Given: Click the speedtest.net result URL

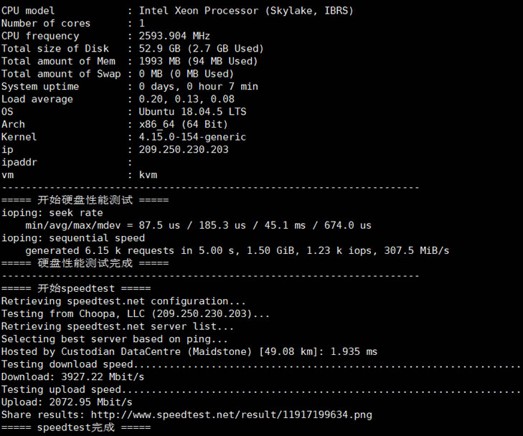Looking at the screenshot, I should pyautogui.click(x=231, y=414).
